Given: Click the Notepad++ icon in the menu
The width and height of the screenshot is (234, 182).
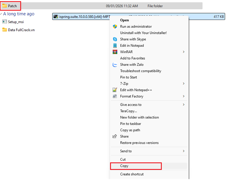Looking at the screenshot, I should point(115,90).
